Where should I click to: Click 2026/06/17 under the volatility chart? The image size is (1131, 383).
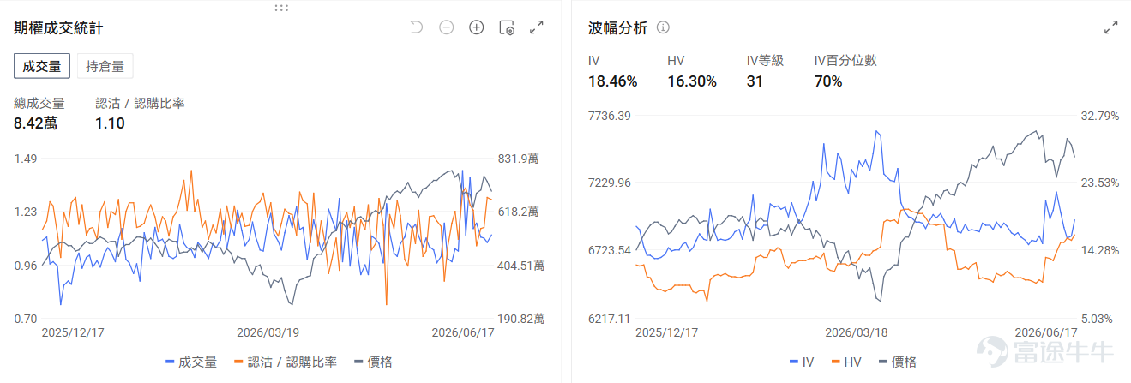coord(1045,332)
